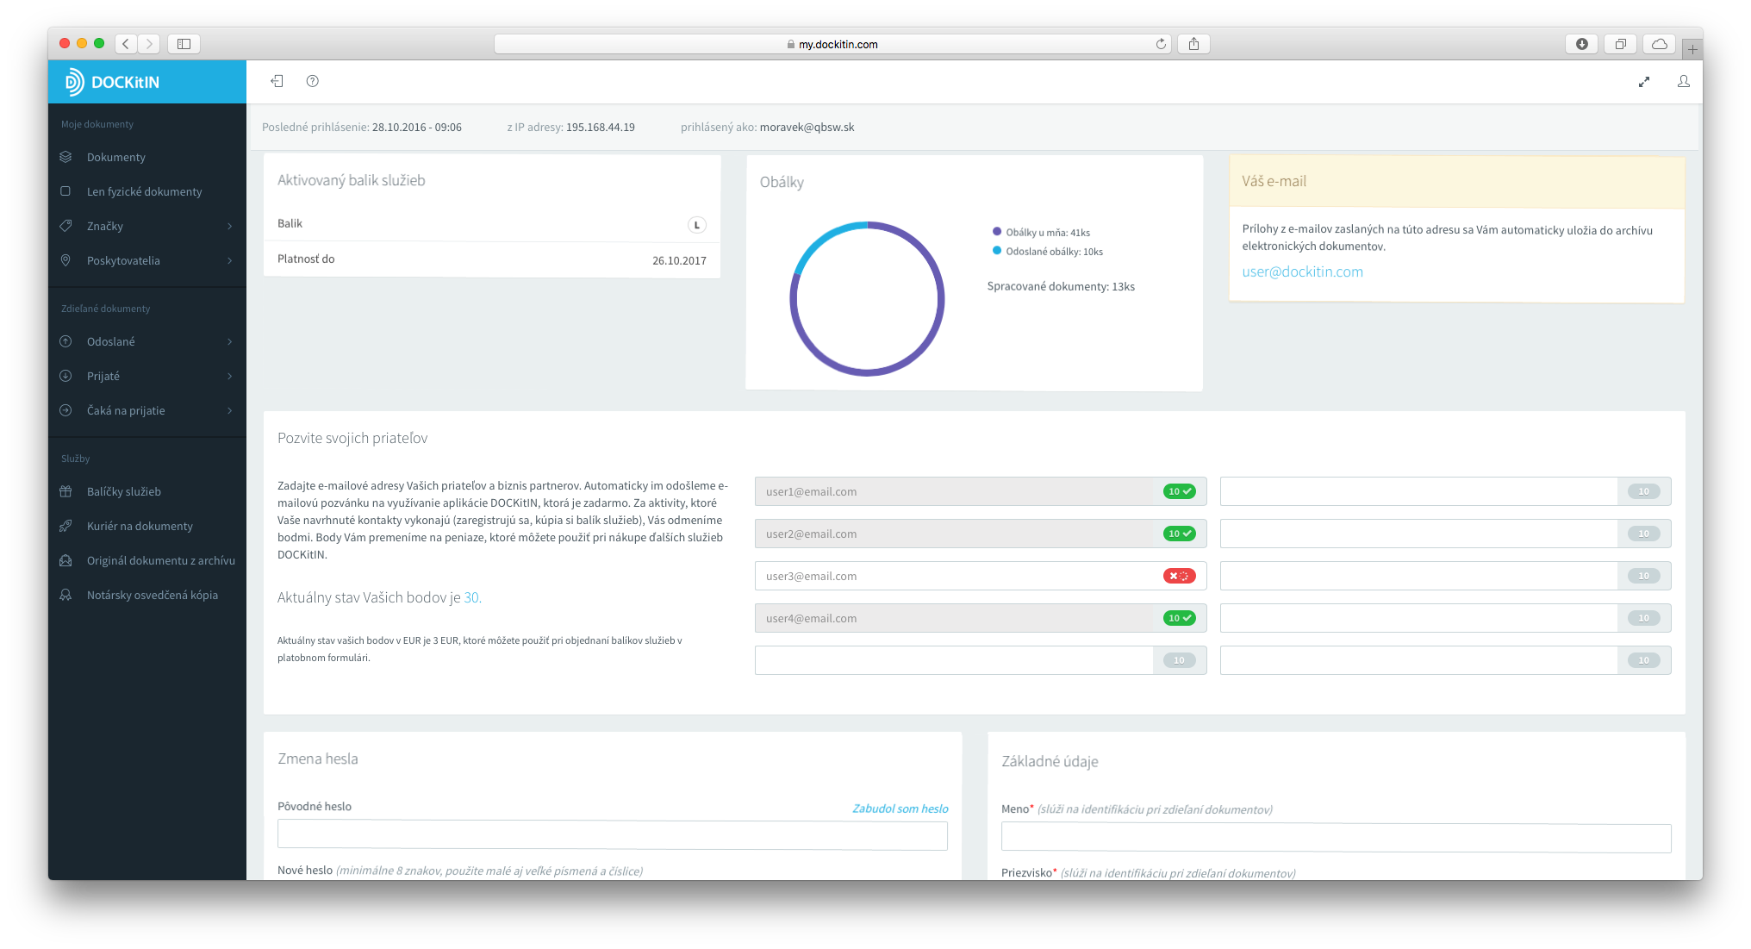Click the fullscreen expand arrows icon
This screenshot has width=1751, height=949.
pos(1643,82)
